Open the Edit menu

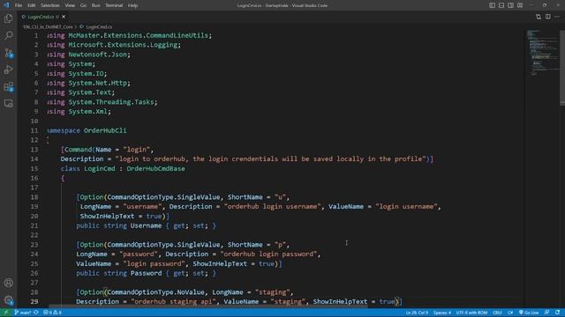(32, 5)
